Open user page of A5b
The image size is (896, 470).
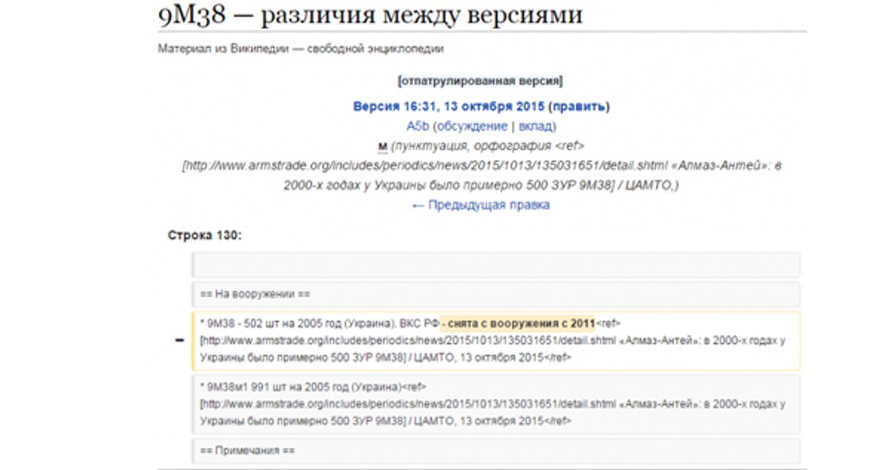coord(415,125)
